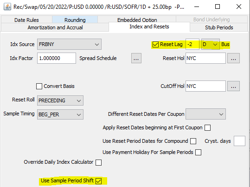Uncheck the Reset Lag checkbox
Image resolution: width=250 pixels, height=187 pixels.
pos(155,44)
